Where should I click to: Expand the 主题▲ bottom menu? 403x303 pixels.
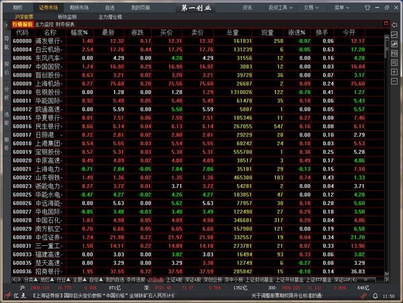(x=80, y=279)
